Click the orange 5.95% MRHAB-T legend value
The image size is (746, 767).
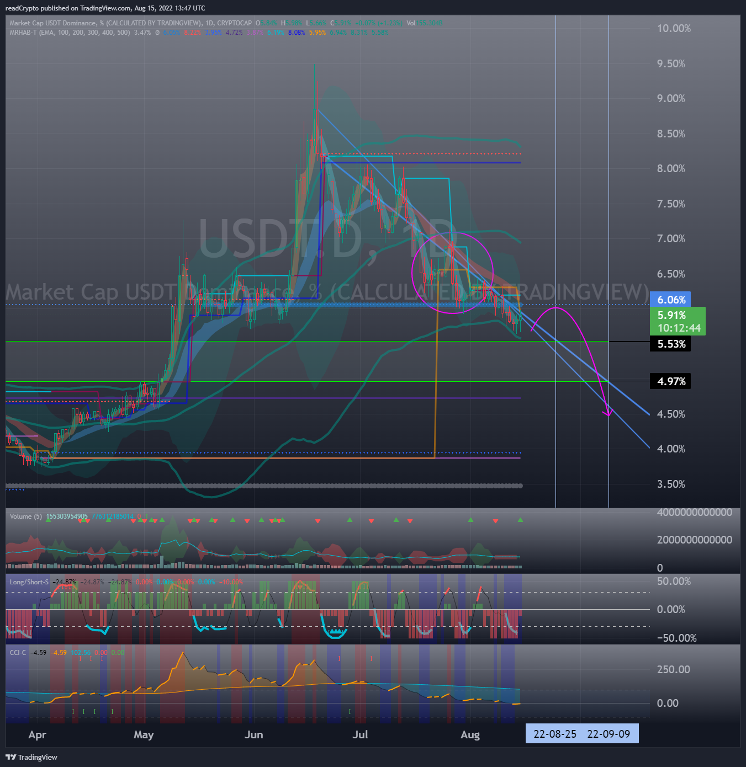point(317,33)
